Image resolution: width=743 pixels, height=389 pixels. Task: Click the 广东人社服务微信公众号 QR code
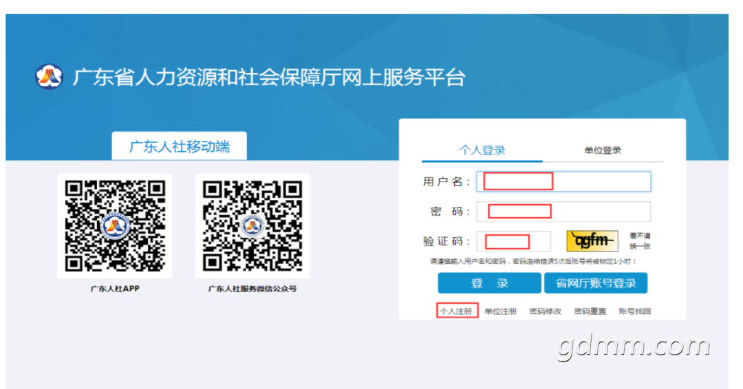tap(252, 225)
